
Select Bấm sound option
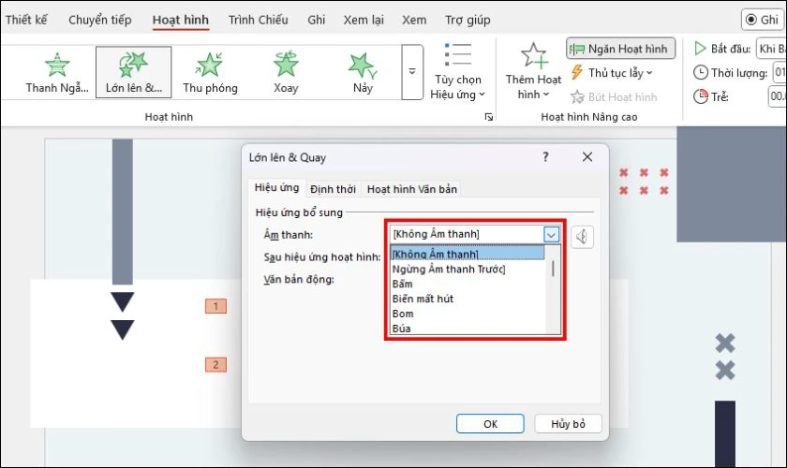pyautogui.click(x=467, y=284)
